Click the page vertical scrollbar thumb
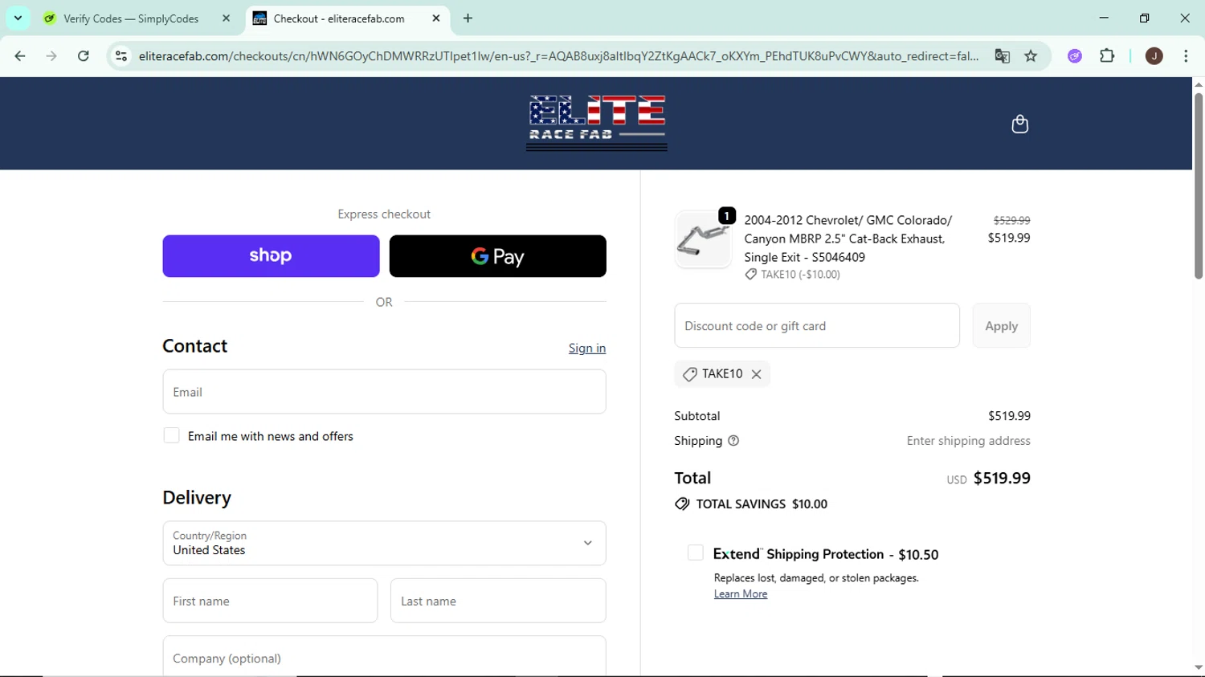This screenshot has height=677, width=1205. pos(1199,186)
